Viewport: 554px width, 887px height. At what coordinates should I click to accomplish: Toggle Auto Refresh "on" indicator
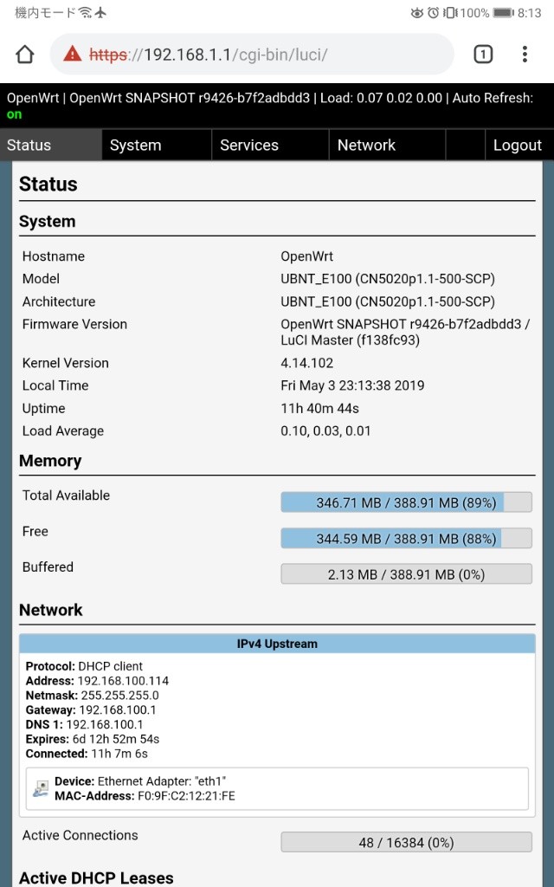click(x=14, y=114)
